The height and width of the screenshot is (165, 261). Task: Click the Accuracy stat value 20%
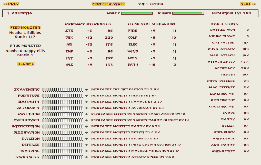245,68
